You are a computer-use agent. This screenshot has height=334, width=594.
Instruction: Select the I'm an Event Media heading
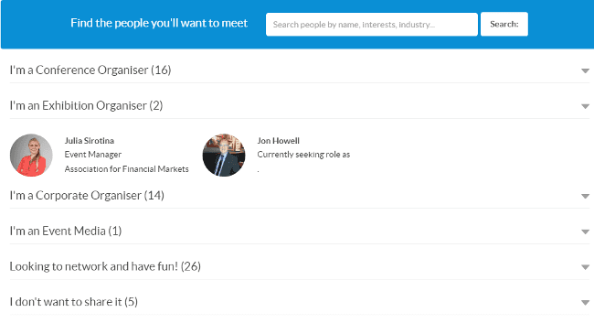click(66, 232)
